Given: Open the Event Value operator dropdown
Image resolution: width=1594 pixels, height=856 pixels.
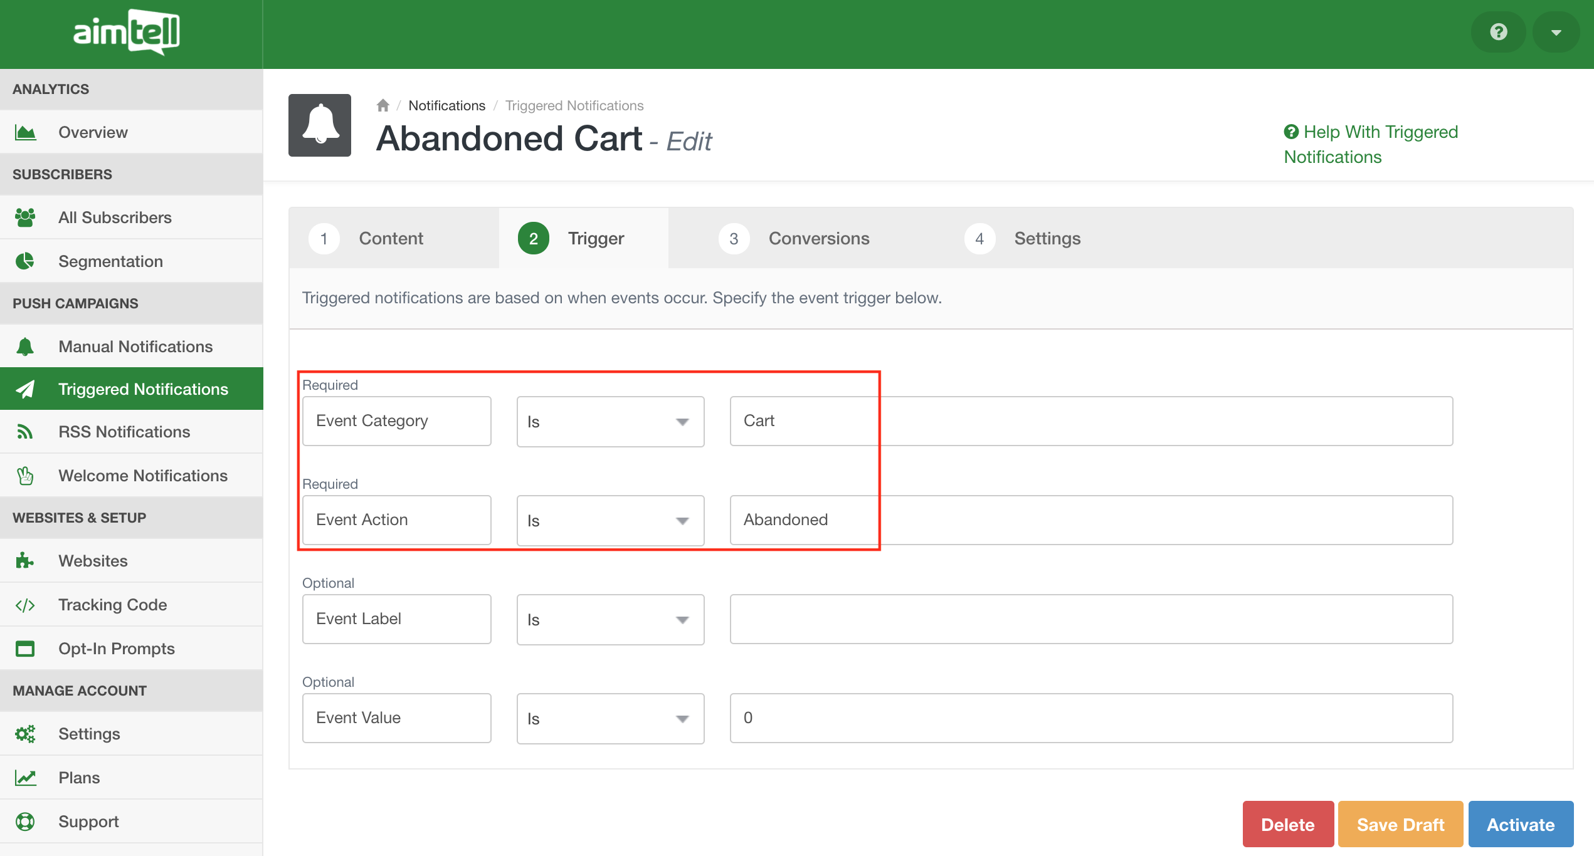Looking at the screenshot, I should [x=610, y=719].
